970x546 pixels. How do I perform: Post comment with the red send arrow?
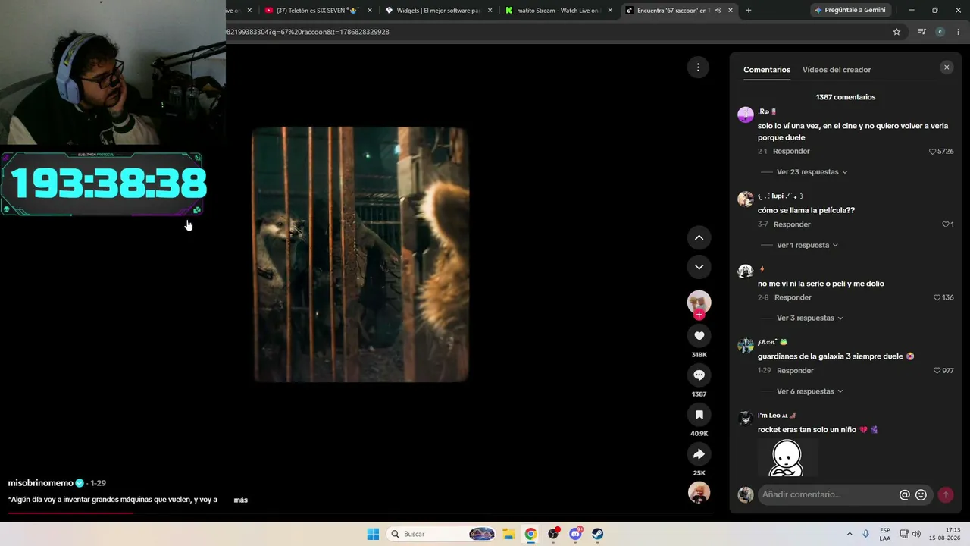click(945, 494)
